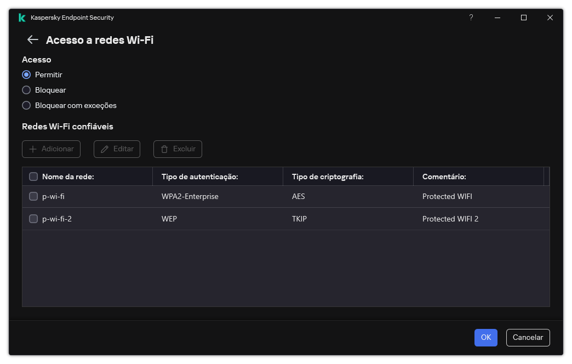
Task: Click the pencil icon on the Editar button
Action: tap(104, 149)
